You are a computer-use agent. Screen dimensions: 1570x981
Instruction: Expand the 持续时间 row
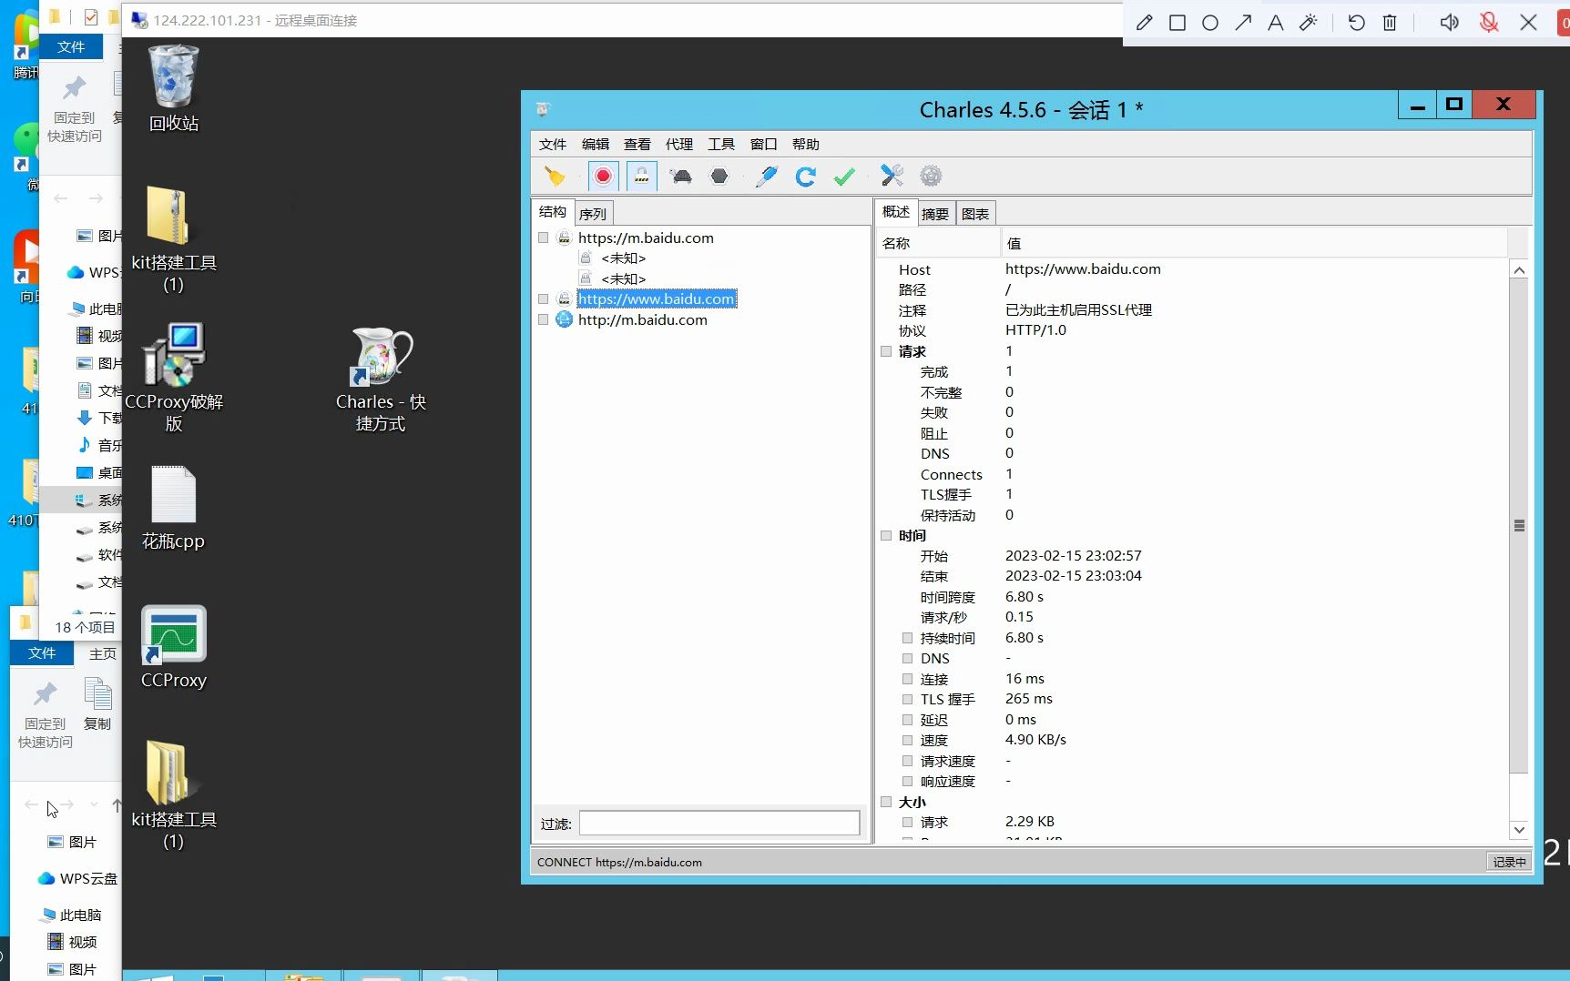pos(908,638)
